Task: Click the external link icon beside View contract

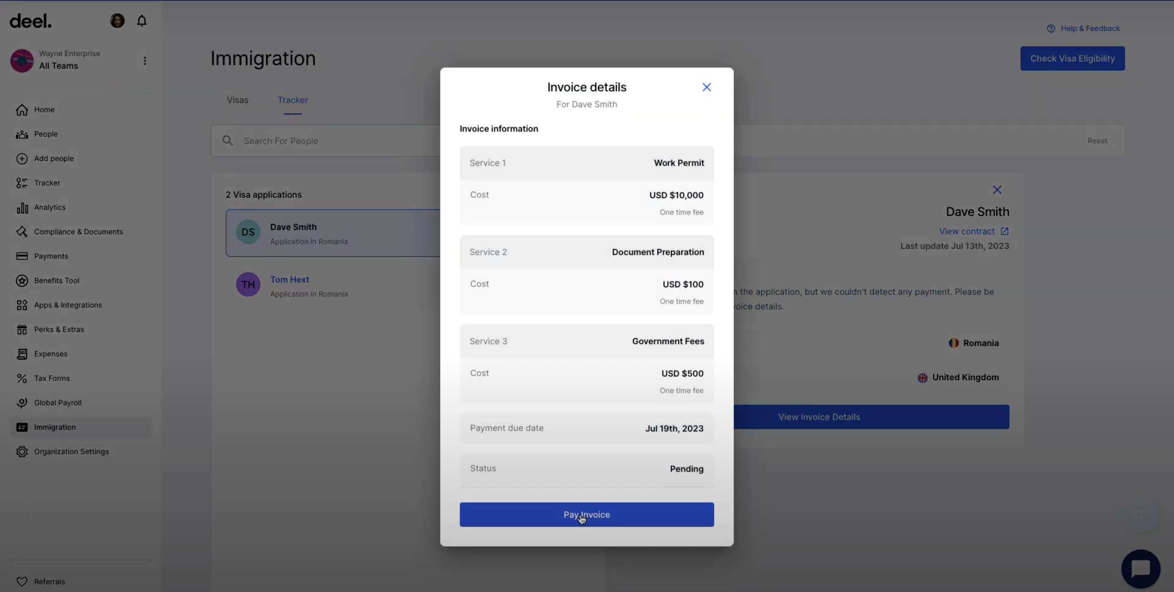Action: point(1004,232)
